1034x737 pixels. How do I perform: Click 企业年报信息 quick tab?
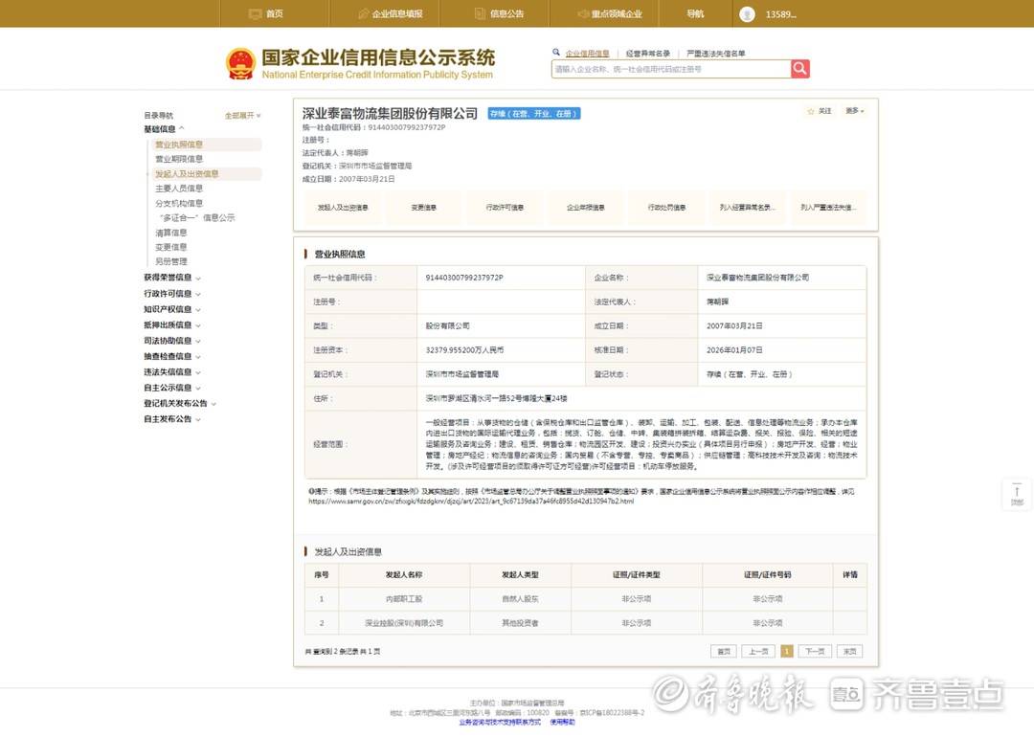(x=586, y=207)
